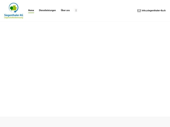Click the info@siegenthaler-lb.ch email link
Image resolution: width=170 pixels, height=127 pixels.
tap(154, 10)
